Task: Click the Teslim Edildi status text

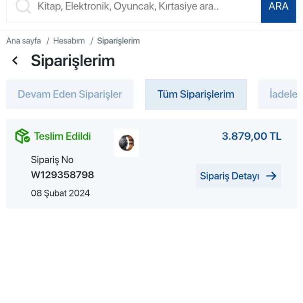Action: click(x=62, y=137)
